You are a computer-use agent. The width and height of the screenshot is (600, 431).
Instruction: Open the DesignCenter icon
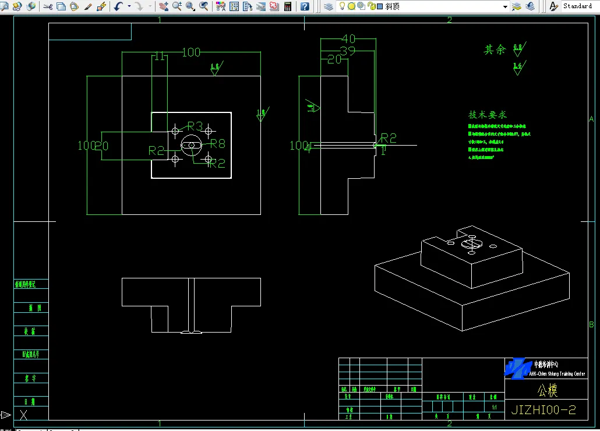[x=234, y=6]
